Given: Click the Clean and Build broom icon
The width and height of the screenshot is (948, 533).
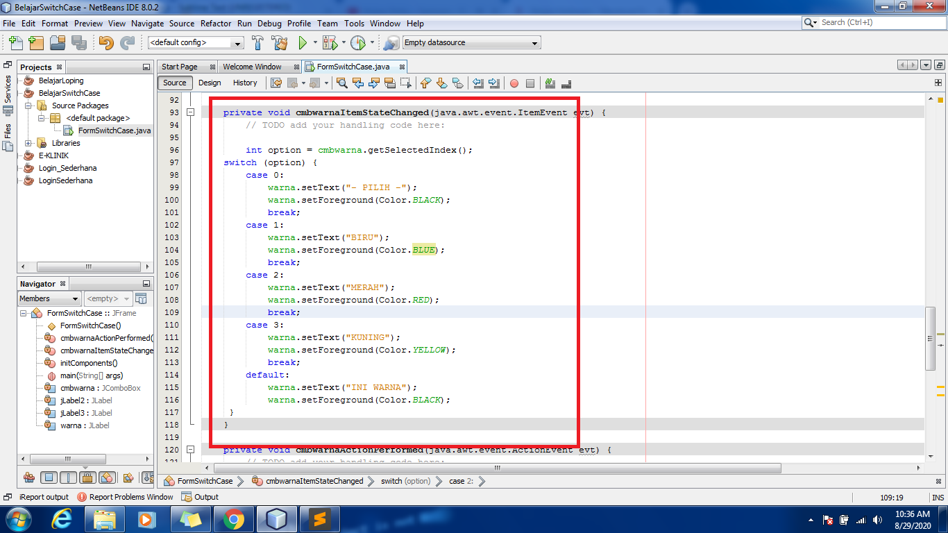Looking at the screenshot, I should [279, 42].
